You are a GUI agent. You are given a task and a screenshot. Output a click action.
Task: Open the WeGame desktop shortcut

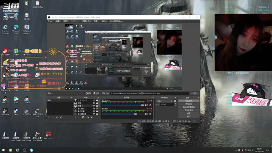click(5, 112)
